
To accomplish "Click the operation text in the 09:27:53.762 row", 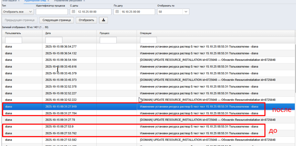I will 199,133.
